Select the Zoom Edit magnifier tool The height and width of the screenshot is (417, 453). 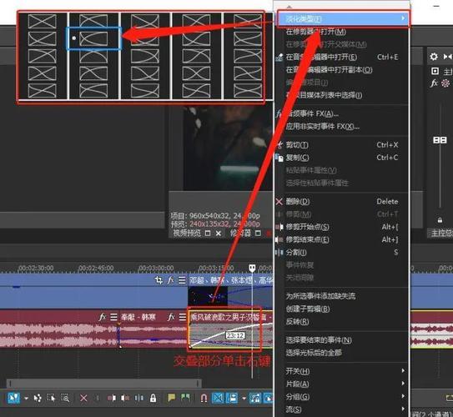(x=65, y=399)
